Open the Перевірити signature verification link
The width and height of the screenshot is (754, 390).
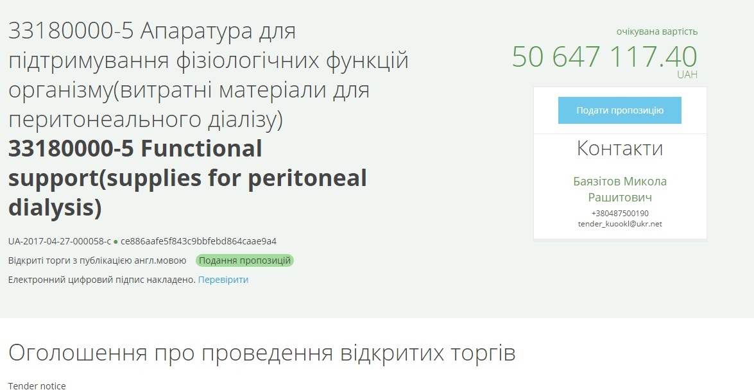click(x=223, y=280)
